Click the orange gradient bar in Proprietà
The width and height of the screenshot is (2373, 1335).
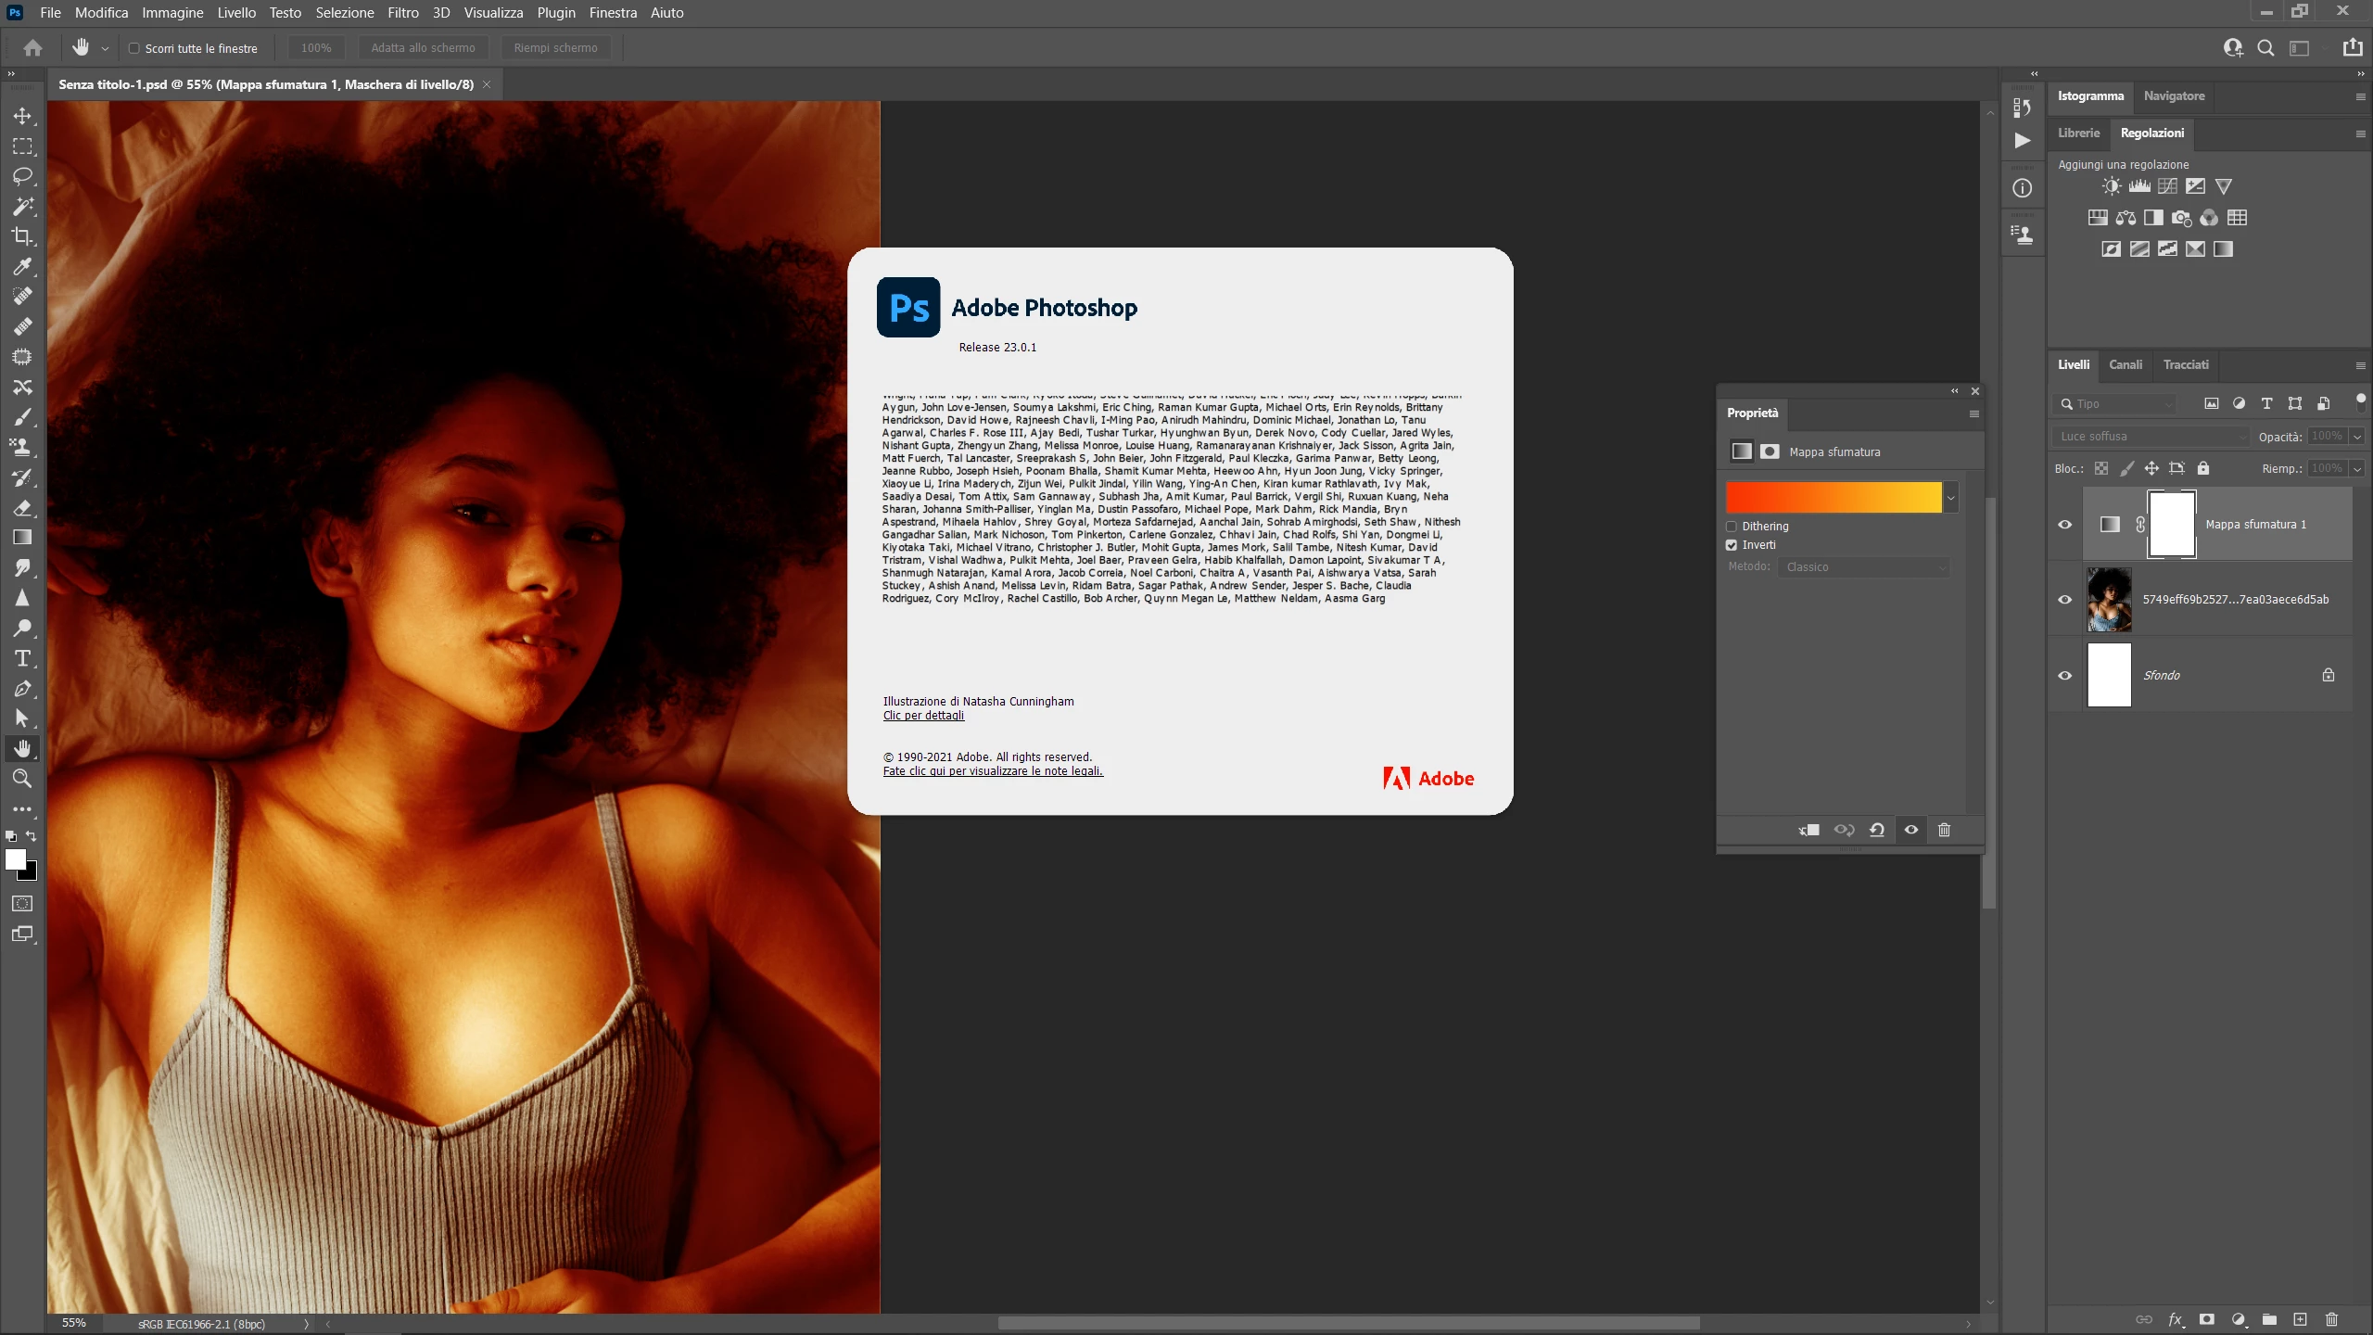point(1833,498)
